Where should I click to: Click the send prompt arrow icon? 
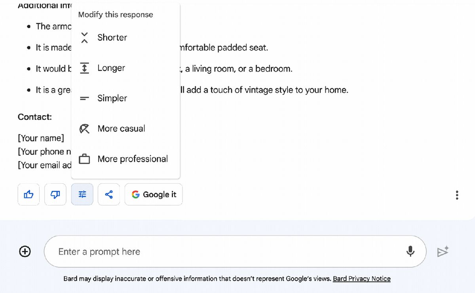(x=443, y=251)
